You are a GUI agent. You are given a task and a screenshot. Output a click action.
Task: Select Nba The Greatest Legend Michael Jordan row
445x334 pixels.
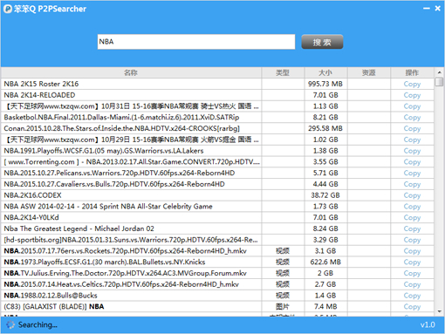[217, 228]
